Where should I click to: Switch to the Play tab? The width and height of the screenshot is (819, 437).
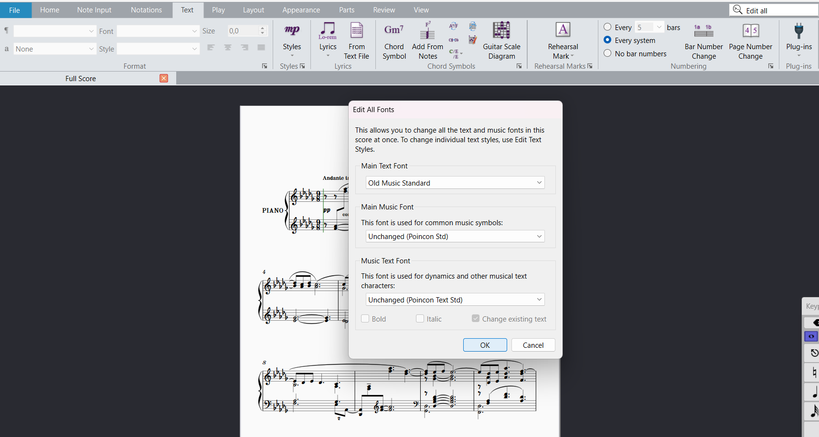click(218, 10)
